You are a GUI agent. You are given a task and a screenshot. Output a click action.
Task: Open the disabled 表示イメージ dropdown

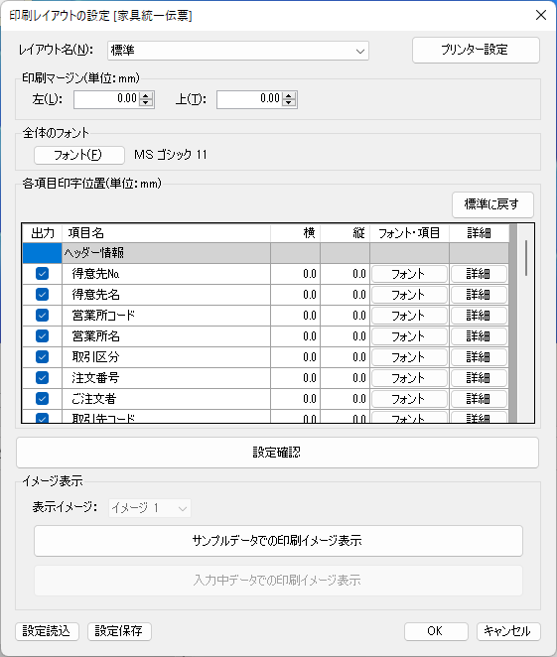(150, 508)
